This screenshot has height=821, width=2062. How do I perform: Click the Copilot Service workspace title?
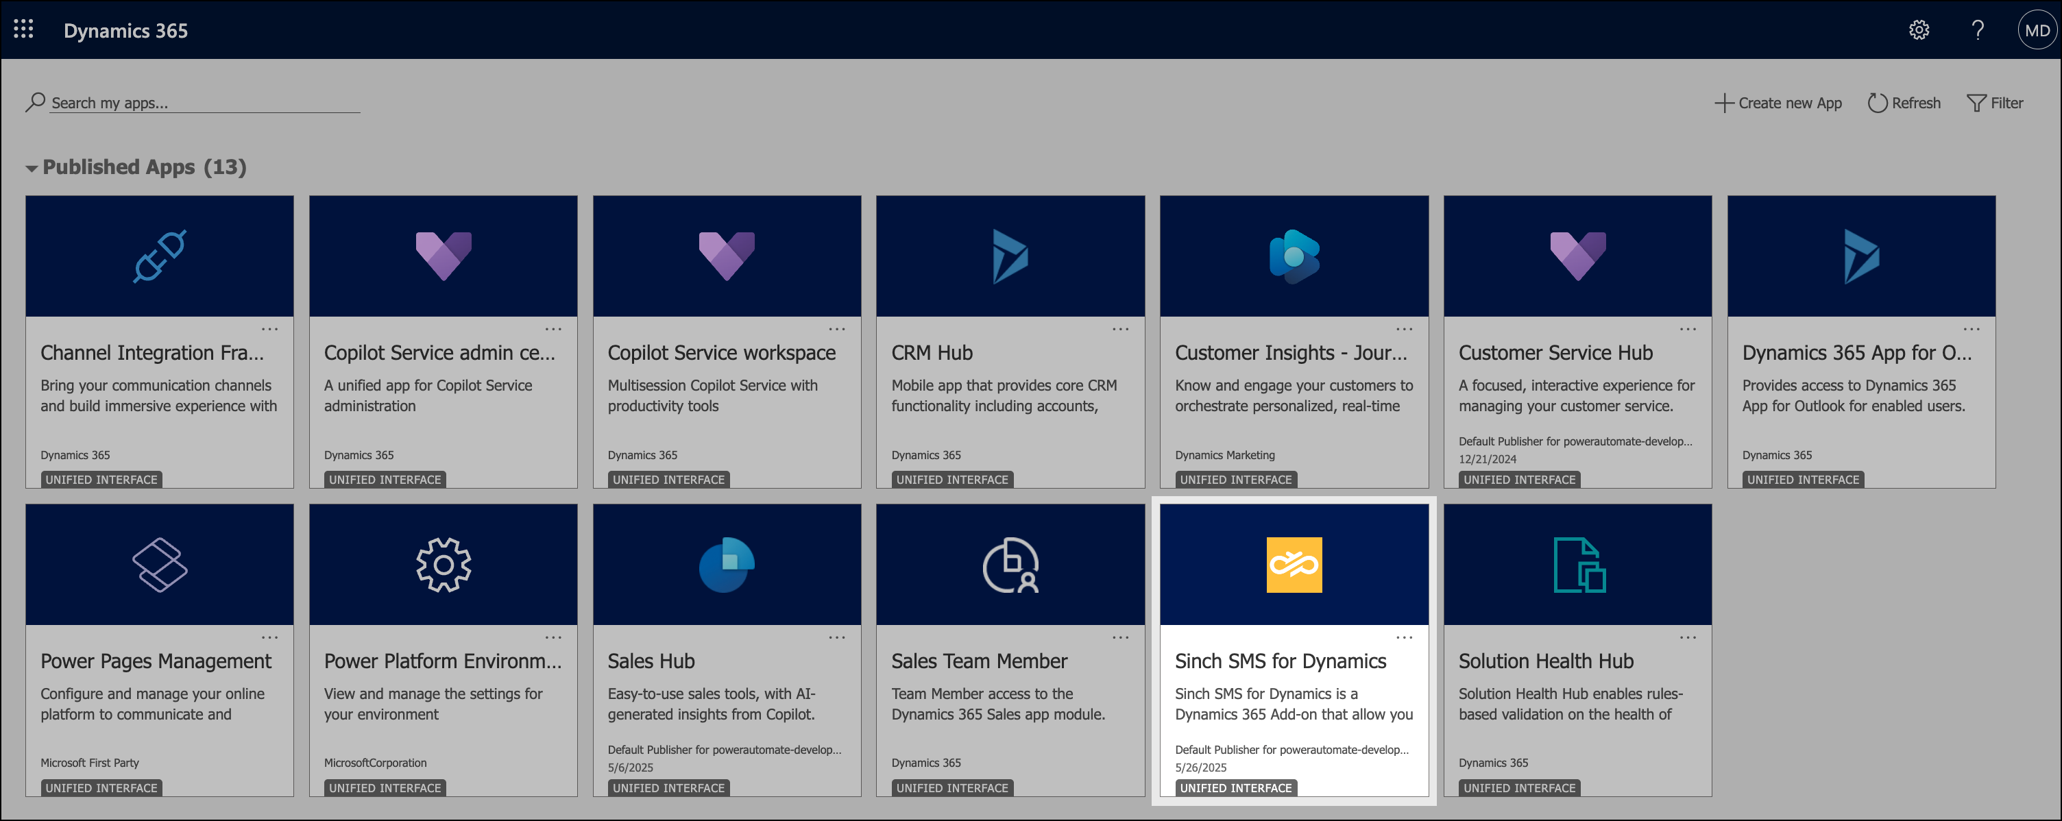[721, 353]
